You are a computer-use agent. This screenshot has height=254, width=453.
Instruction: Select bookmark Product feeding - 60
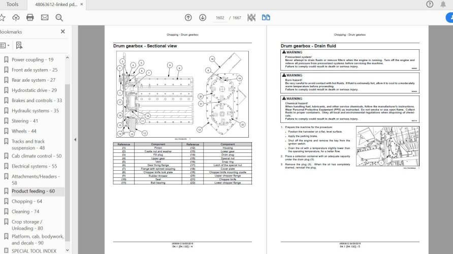33,191
